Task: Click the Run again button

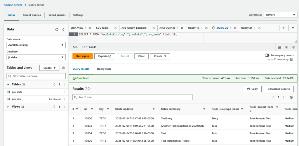Action: (x=83, y=56)
